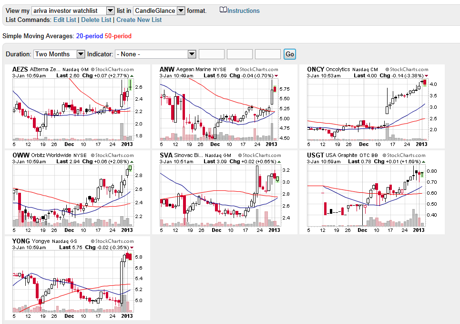Screen dimensions: 460x324
Task: Click 'Chg -0.14 (-3.38%)' on ONCY
Action: pos(402,75)
